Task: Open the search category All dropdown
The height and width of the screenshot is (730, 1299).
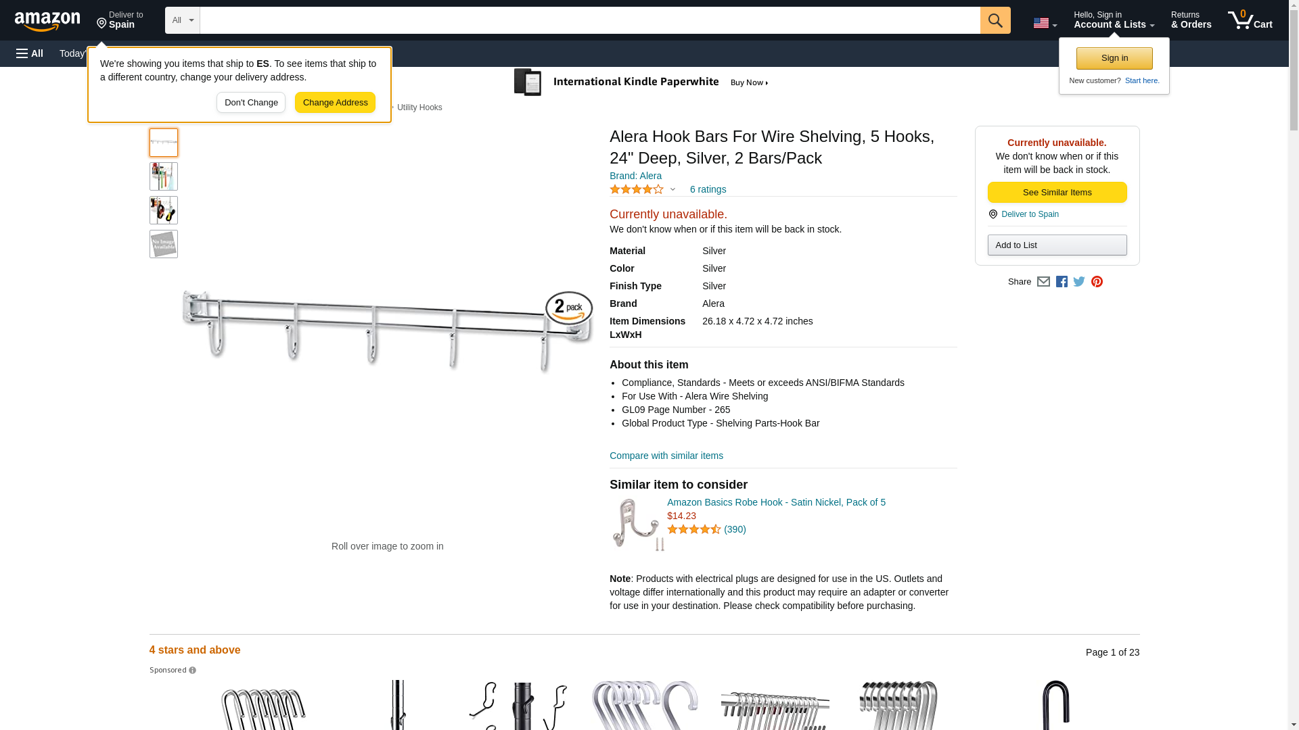Action: pyautogui.click(x=183, y=20)
